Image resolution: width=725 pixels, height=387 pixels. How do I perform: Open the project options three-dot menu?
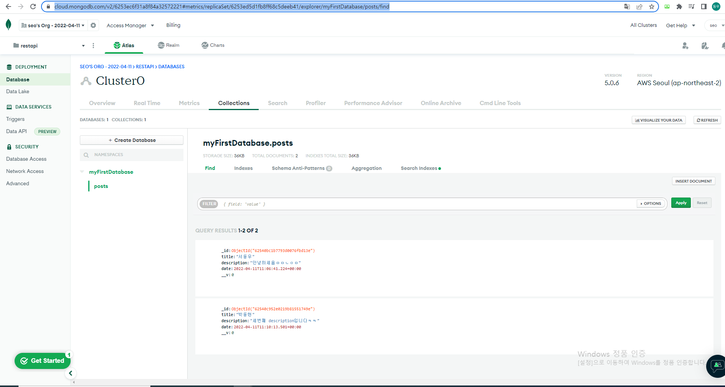point(93,45)
